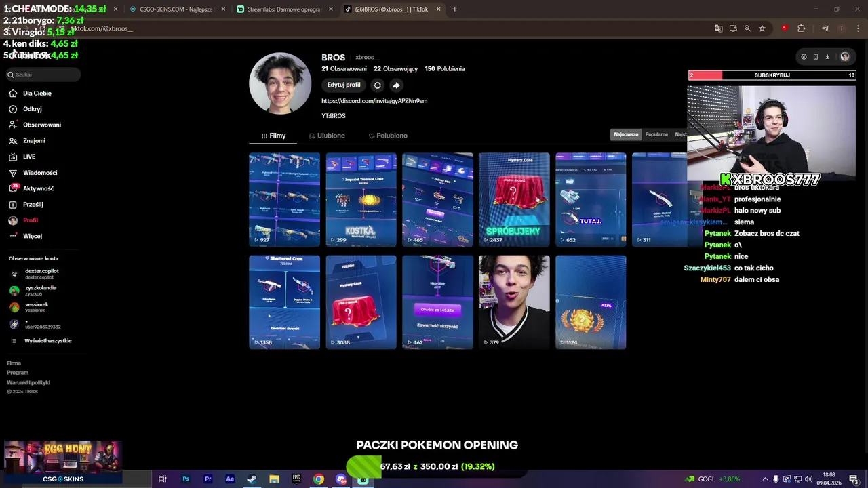Switch to the Ulubione tab
868x488 pixels.
[327, 136]
